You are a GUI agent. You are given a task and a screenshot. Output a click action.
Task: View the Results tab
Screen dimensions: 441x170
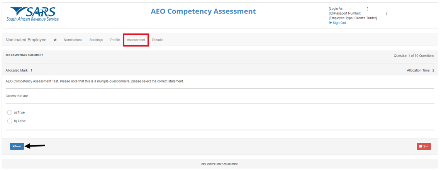pyautogui.click(x=158, y=40)
